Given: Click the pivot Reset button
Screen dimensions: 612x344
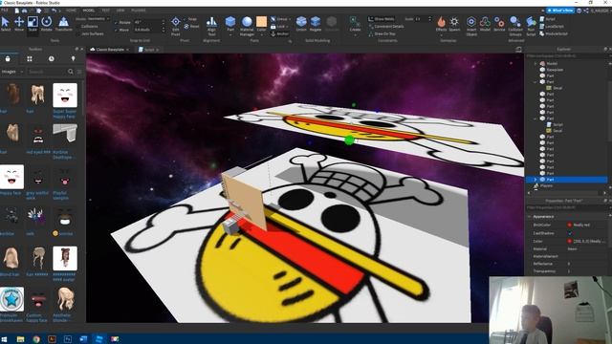Looking at the screenshot, I should click(191, 26).
